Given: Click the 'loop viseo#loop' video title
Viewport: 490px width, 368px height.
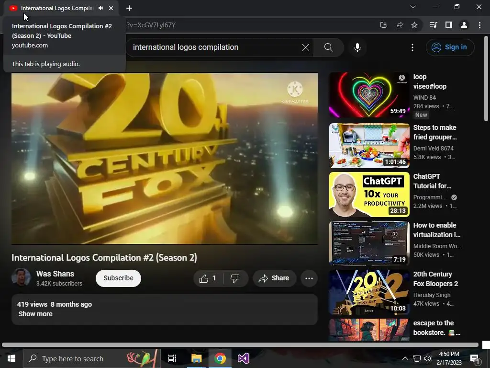Looking at the screenshot, I should (x=430, y=81).
